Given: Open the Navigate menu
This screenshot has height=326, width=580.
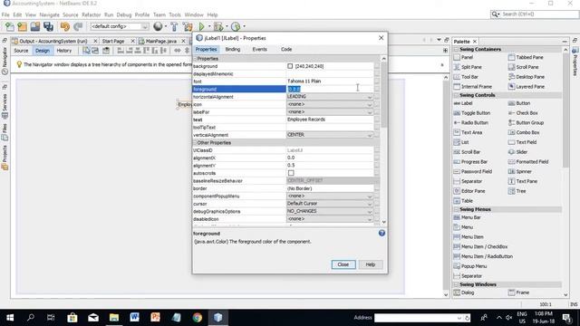Looking at the screenshot, I should click(x=49, y=14).
